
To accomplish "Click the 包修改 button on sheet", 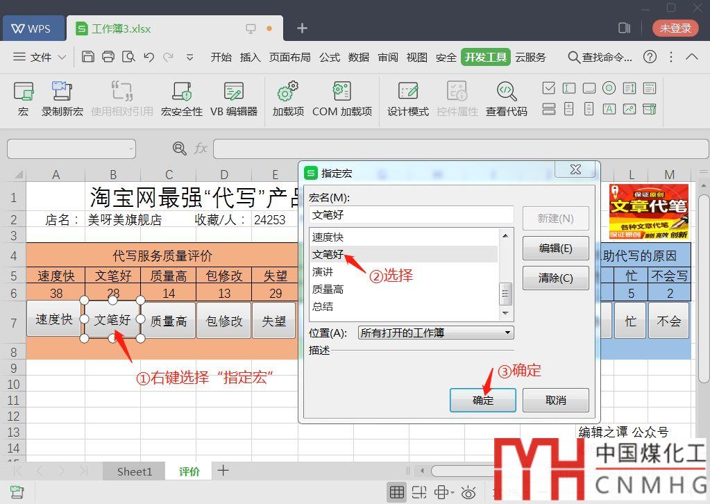I will click(224, 321).
